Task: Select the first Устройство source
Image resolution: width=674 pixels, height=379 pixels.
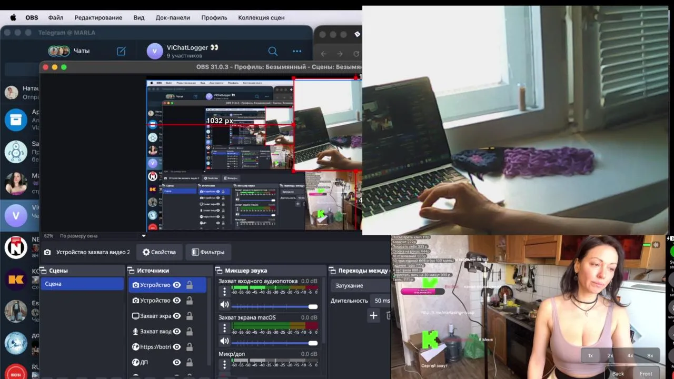Action: [x=151, y=285]
